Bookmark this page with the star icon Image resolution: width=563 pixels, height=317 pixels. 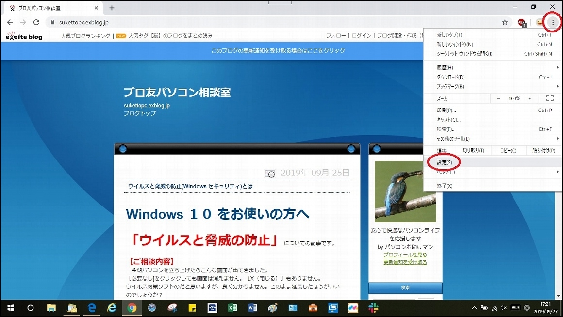[505, 22]
